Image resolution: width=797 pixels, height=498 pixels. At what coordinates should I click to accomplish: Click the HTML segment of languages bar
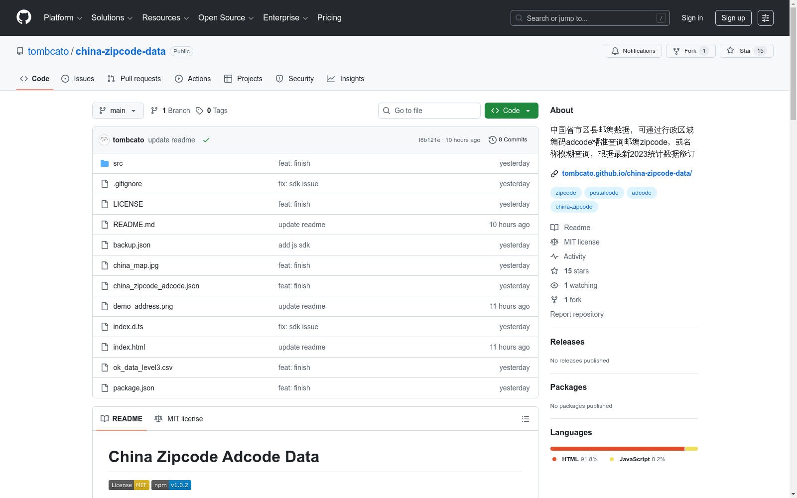(x=617, y=449)
